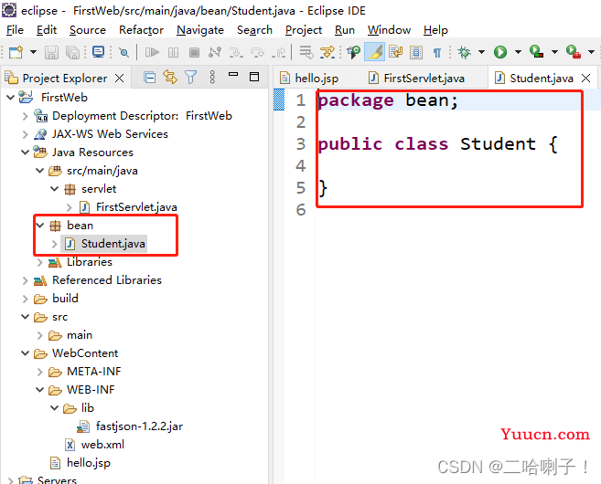Viewport: 601px width, 484px height.
Task: Select hello.jsp in WebContent tree
Action: [88, 463]
